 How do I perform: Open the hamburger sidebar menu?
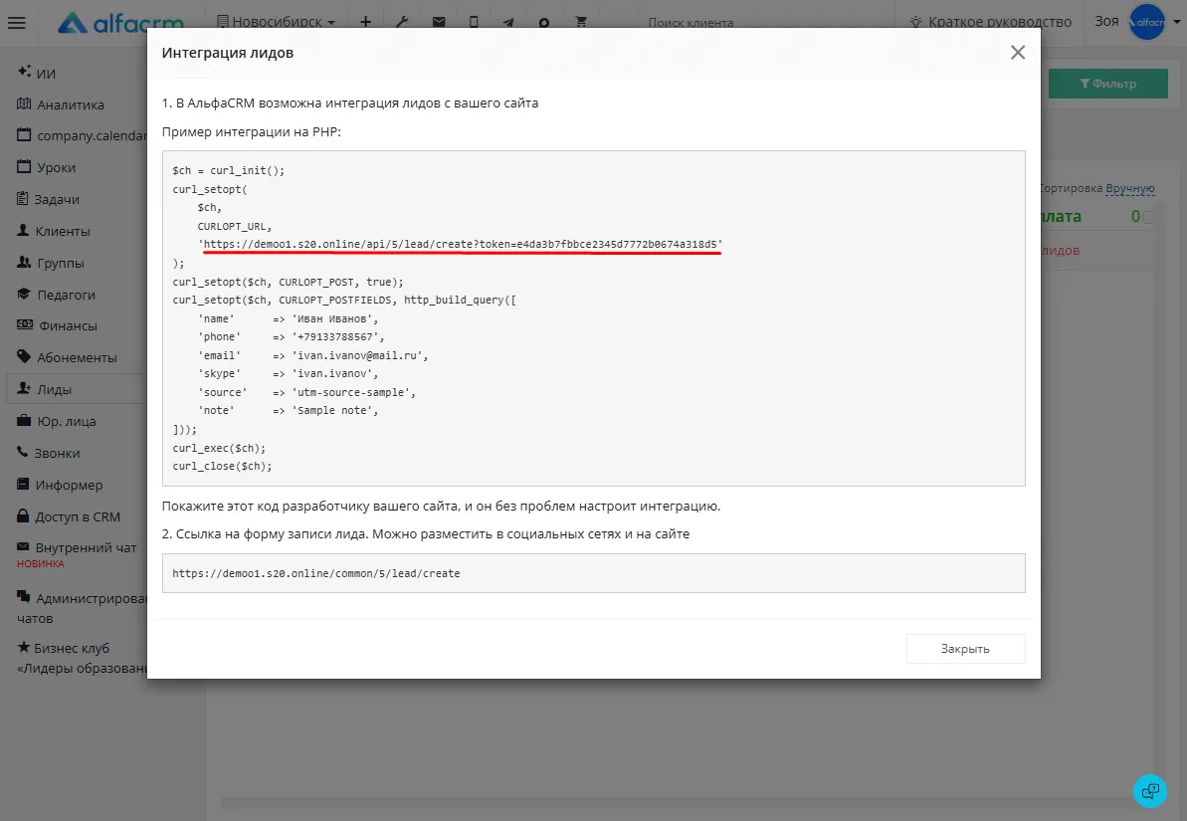tap(17, 23)
